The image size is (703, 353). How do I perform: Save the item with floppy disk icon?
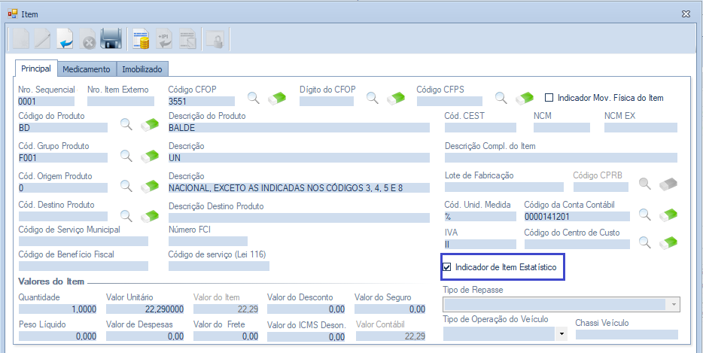click(111, 39)
